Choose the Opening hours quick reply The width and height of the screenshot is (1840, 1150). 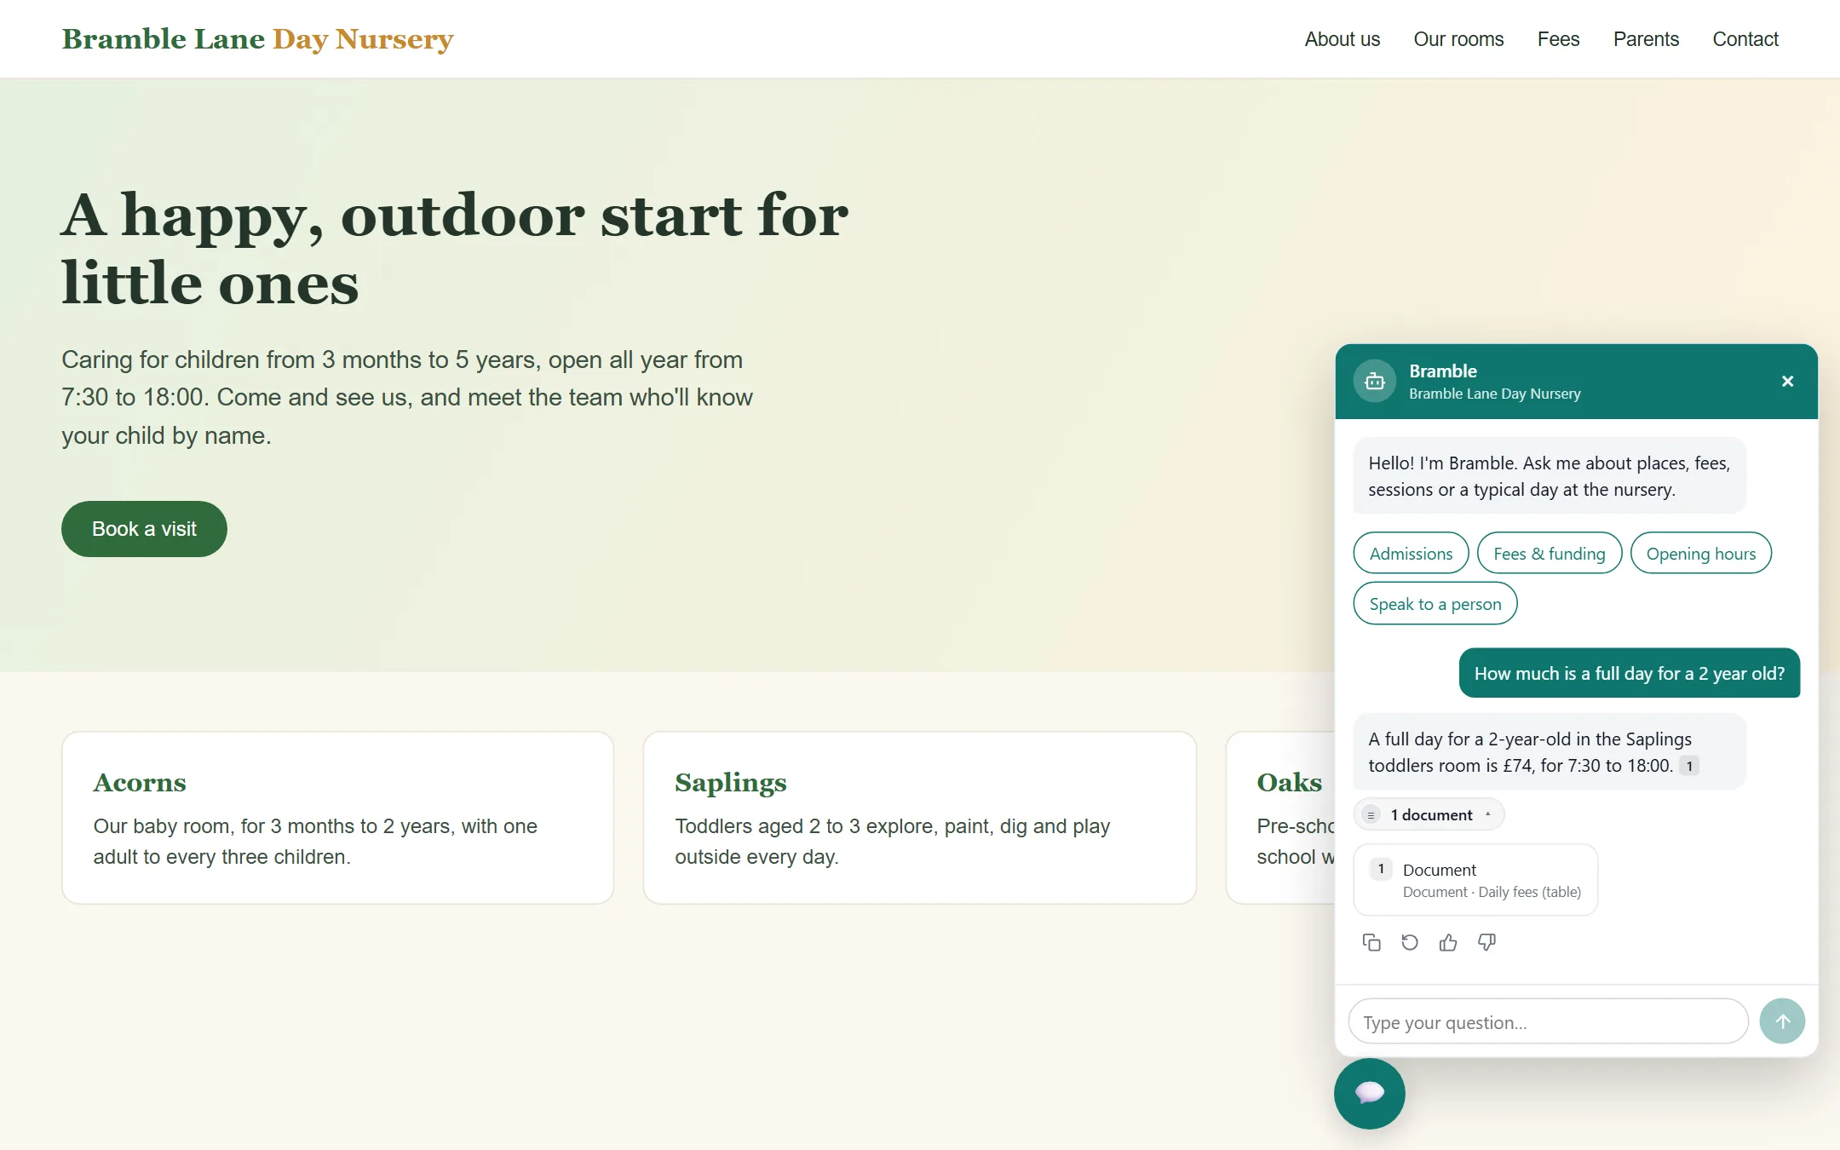tap(1700, 554)
